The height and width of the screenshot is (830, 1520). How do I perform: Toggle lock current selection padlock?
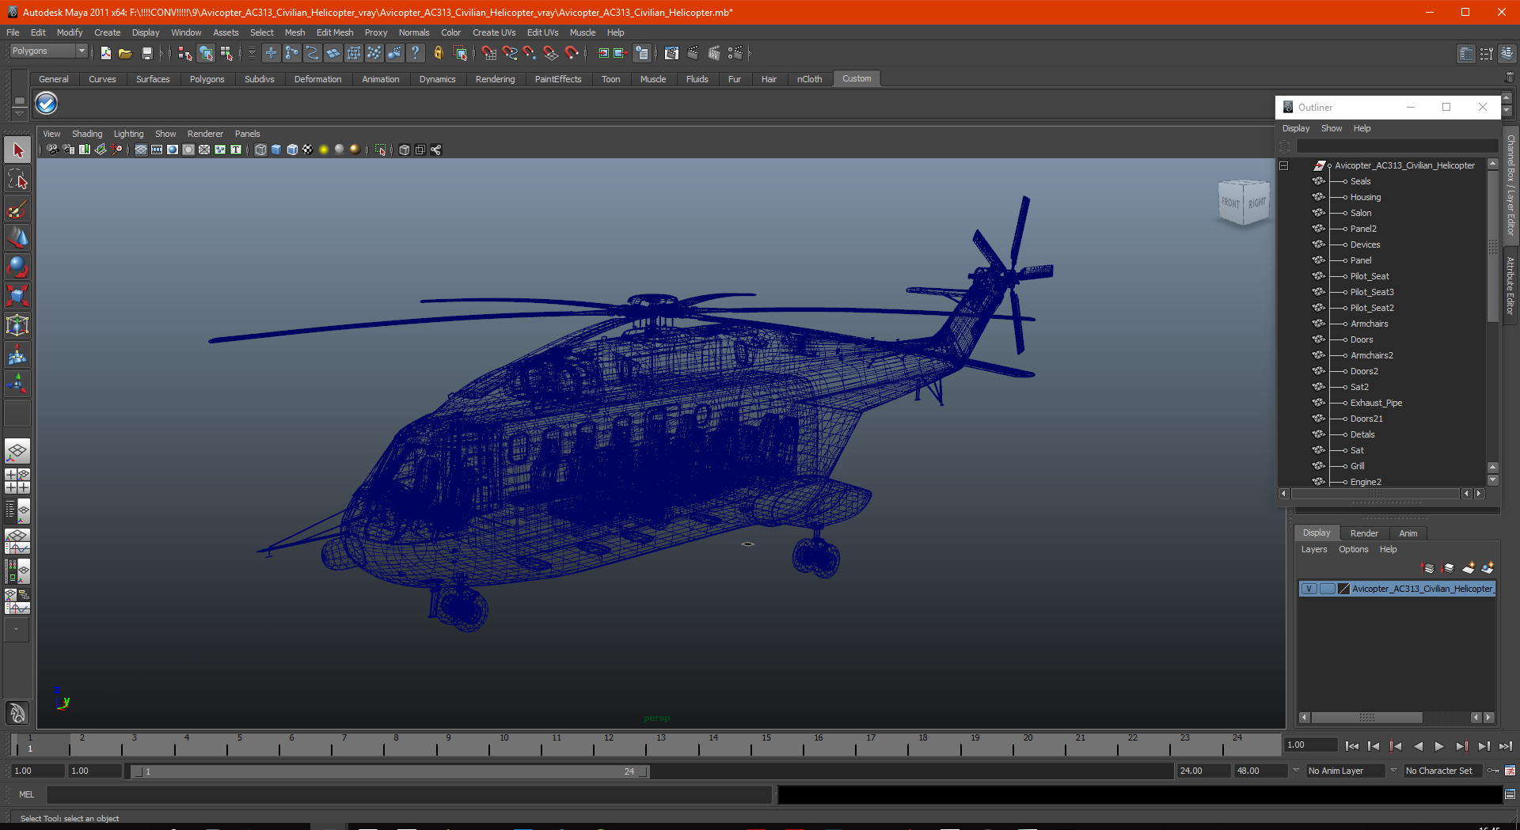(x=438, y=53)
